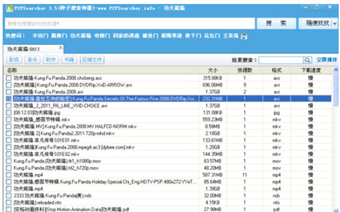Focus the main search input field
Image resolution: width=340 pixels, height=212 pixels.
pyautogui.click(x=130, y=23)
